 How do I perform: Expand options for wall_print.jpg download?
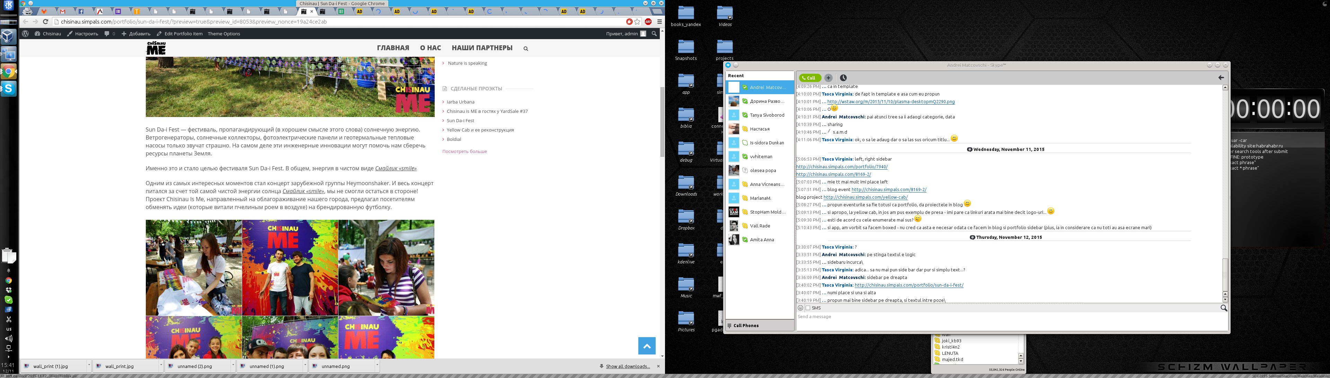tap(161, 366)
